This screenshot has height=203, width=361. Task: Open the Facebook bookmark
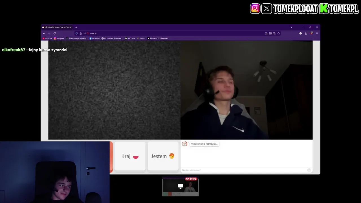tap(95, 38)
